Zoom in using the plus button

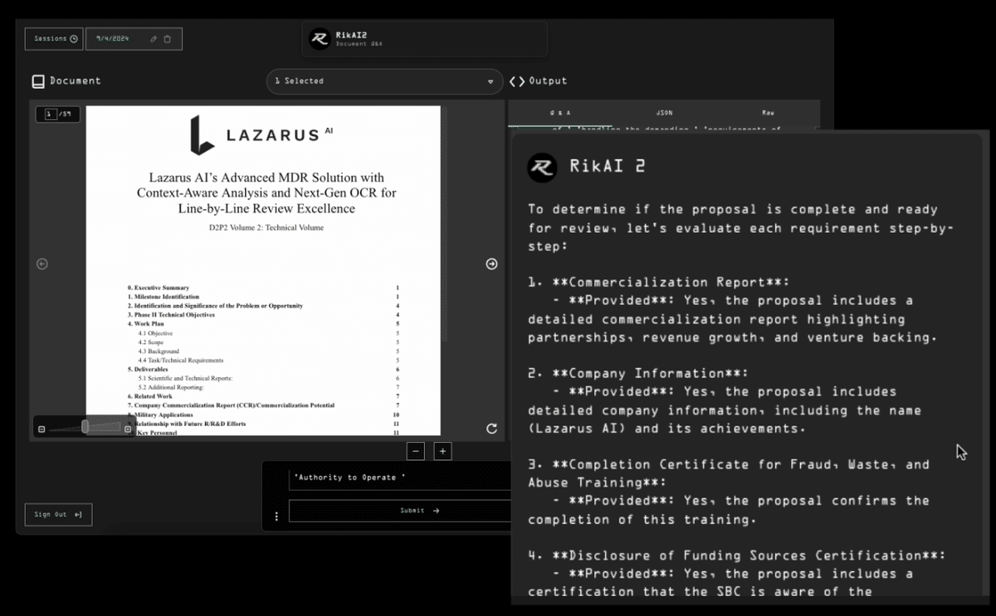442,451
